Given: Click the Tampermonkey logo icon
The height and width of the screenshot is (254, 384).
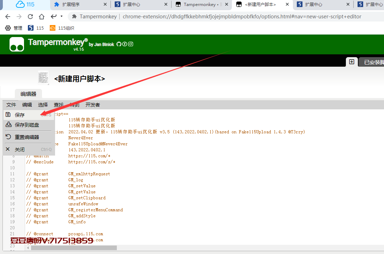Looking at the screenshot, I should pyautogui.click(x=17, y=44).
